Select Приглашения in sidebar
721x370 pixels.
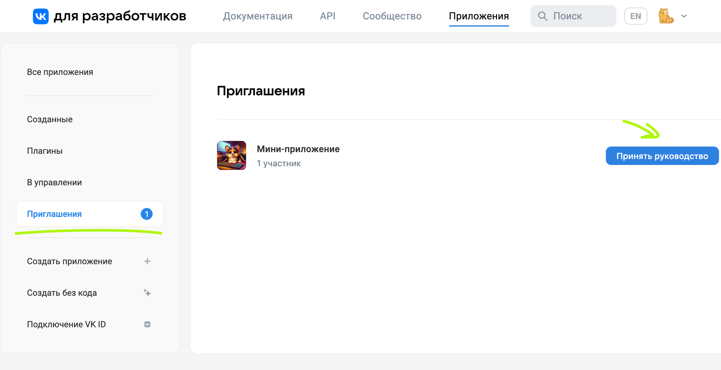pos(90,214)
